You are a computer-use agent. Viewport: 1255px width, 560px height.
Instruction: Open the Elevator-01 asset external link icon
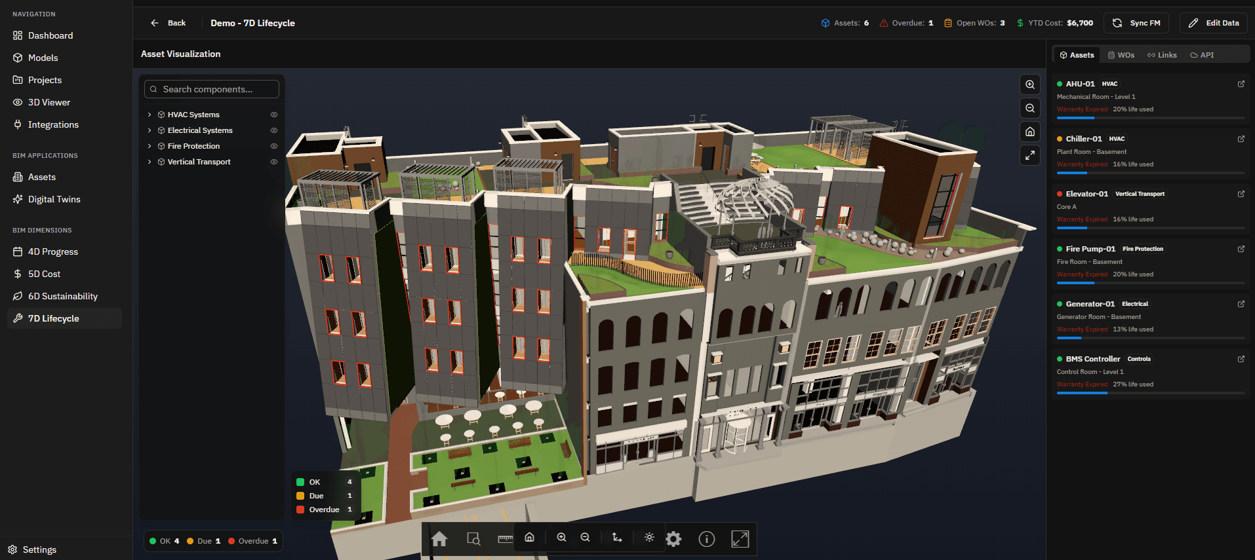click(1241, 194)
